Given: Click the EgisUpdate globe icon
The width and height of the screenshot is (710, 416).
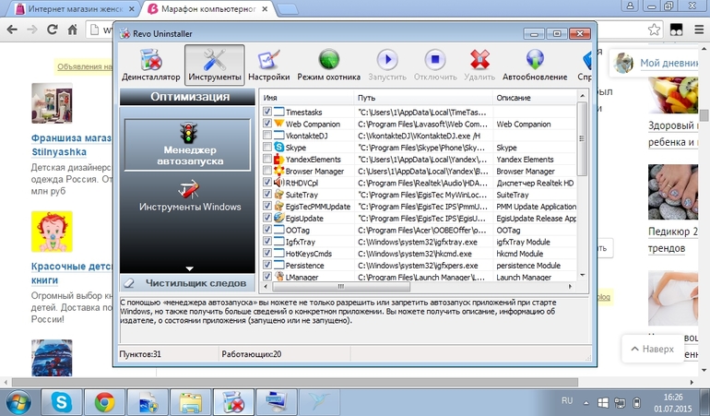Looking at the screenshot, I should point(278,218).
